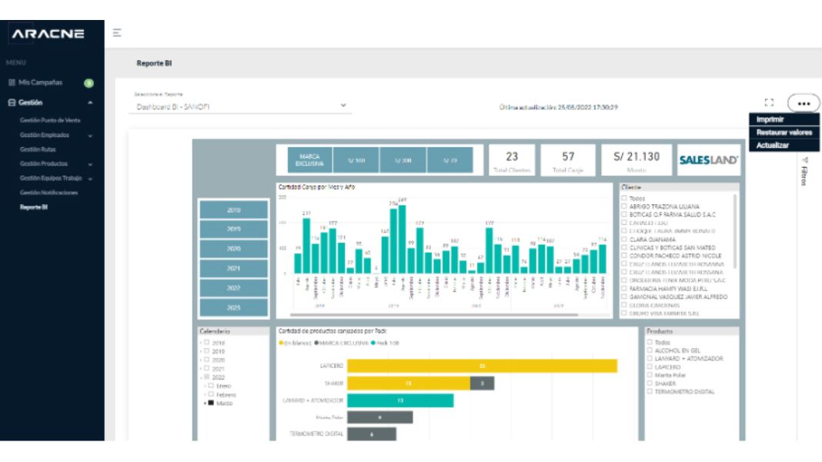Open the vertical Filtros pane label
Viewport: 822px width, 462px height.
point(804,176)
